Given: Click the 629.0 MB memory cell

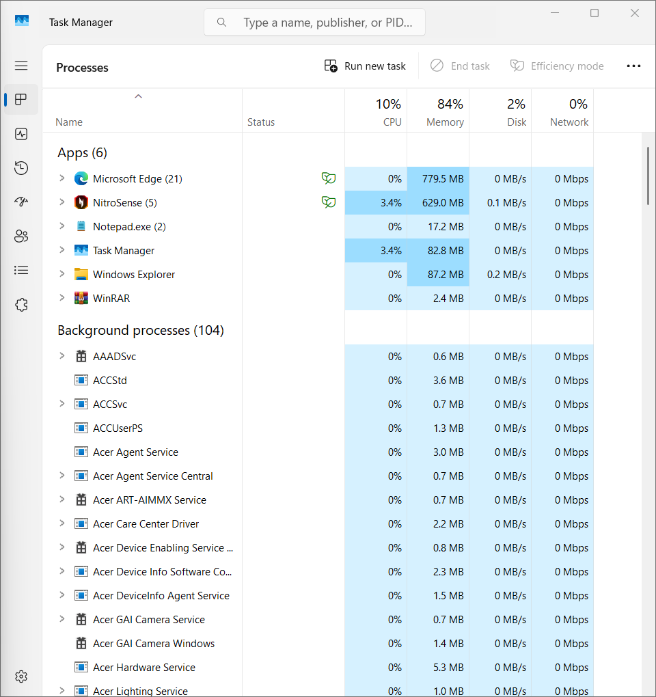Looking at the screenshot, I should [x=438, y=203].
